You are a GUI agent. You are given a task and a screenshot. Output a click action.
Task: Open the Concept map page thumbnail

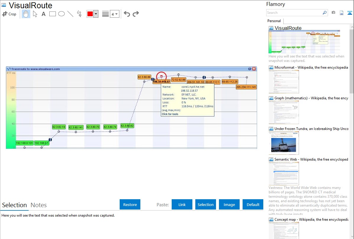coord(284,230)
